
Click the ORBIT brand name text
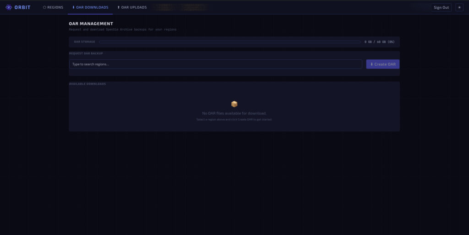(x=22, y=7)
